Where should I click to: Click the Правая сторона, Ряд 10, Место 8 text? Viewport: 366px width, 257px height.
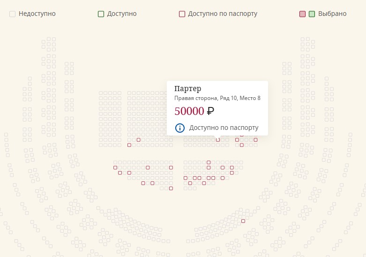(217, 98)
